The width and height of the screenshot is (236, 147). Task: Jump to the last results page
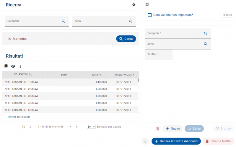77,127
